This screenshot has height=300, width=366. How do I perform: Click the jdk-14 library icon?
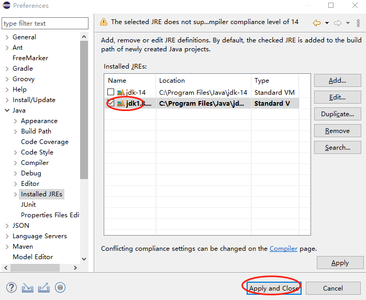tap(120, 93)
